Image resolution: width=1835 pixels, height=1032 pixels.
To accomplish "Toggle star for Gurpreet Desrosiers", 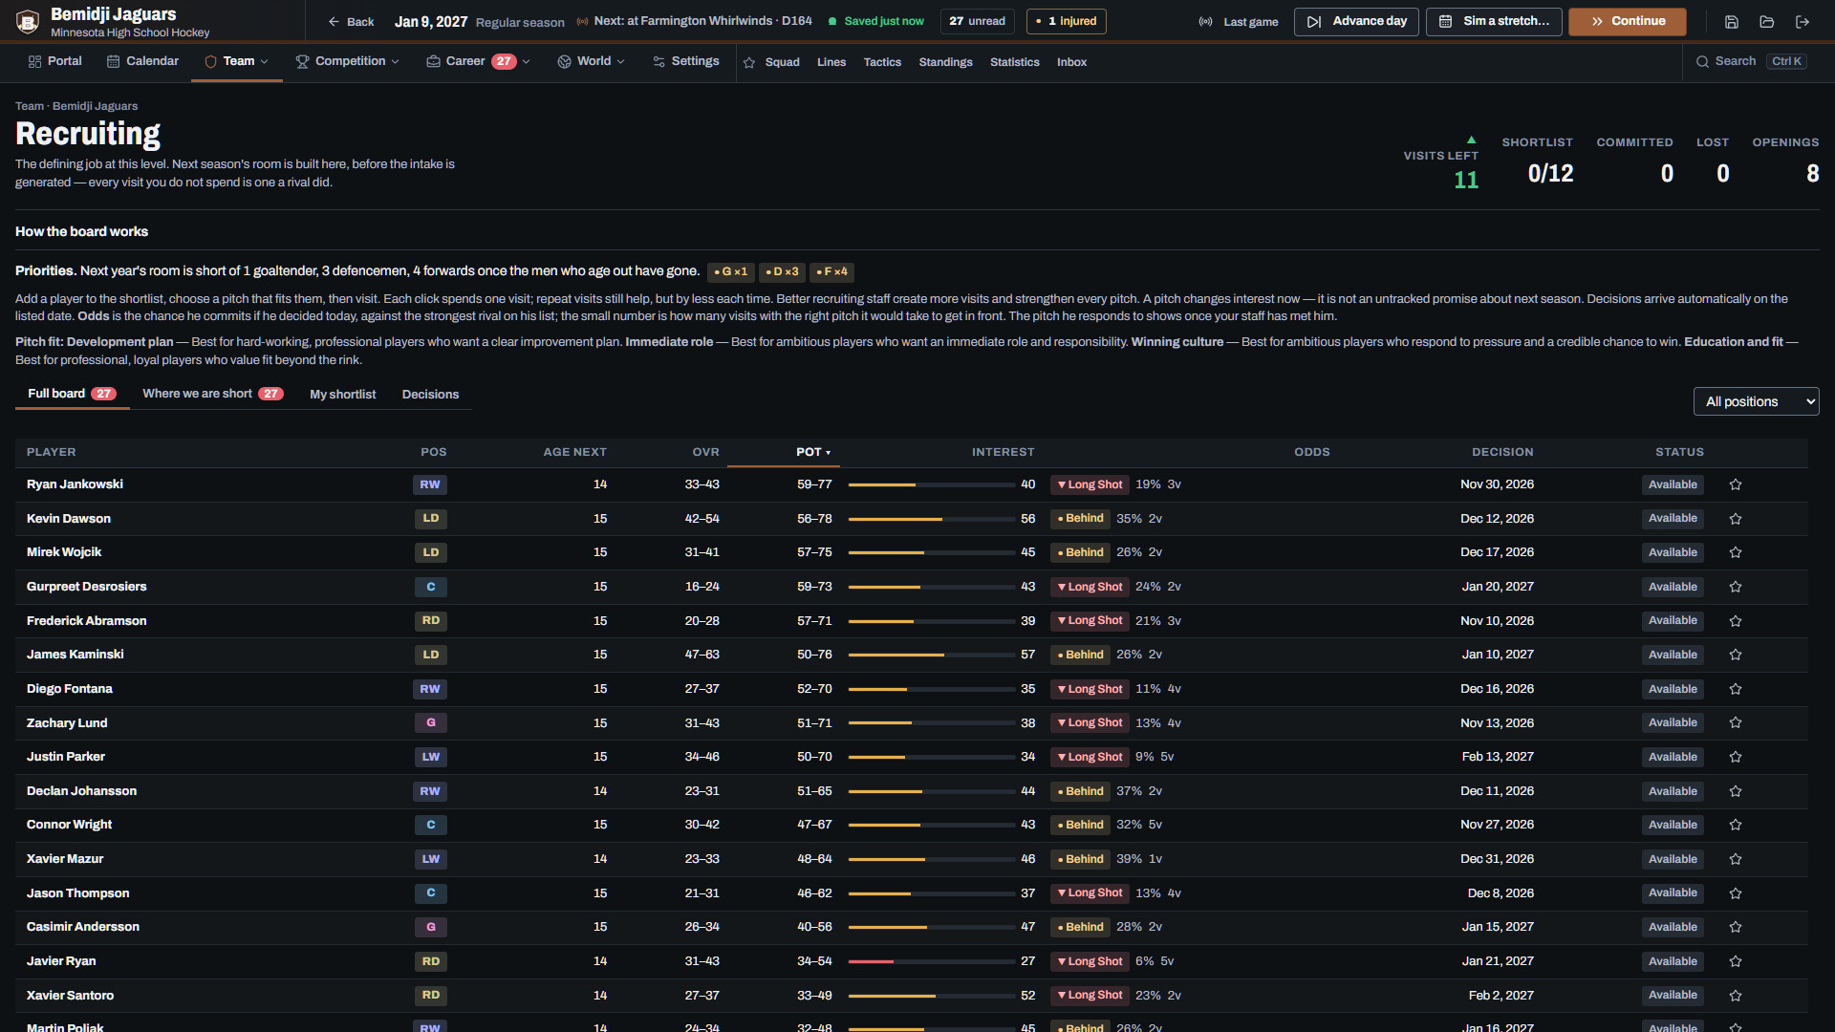I will tap(1736, 587).
